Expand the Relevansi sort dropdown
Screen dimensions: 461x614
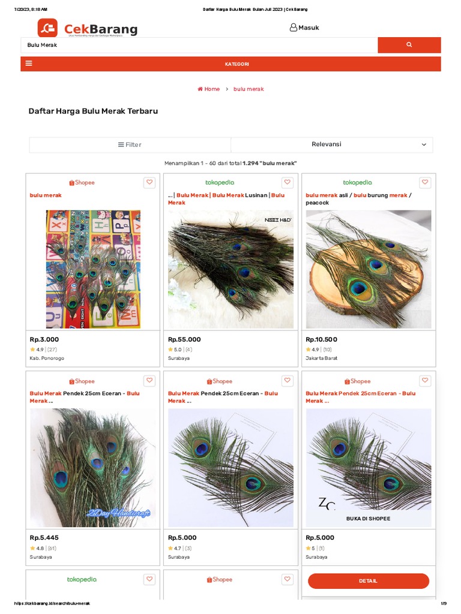coord(331,145)
